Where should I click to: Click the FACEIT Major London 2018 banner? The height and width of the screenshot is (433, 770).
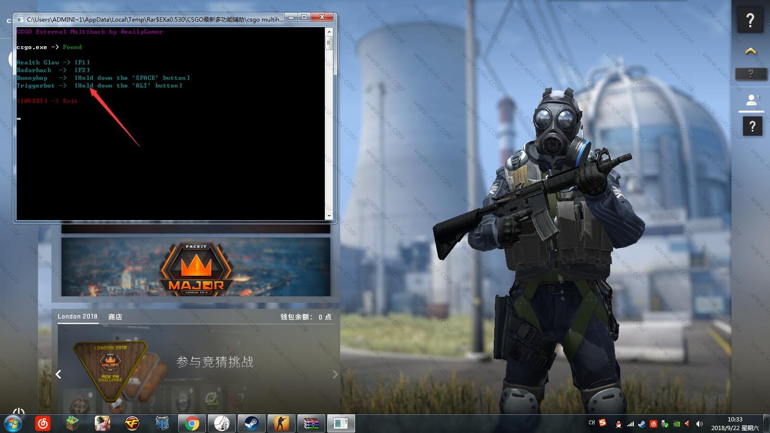click(x=196, y=267)
